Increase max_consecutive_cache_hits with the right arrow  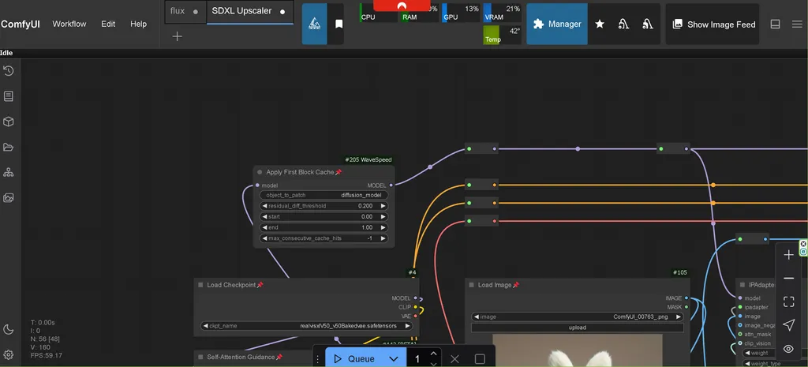click(x=383, y=238)
